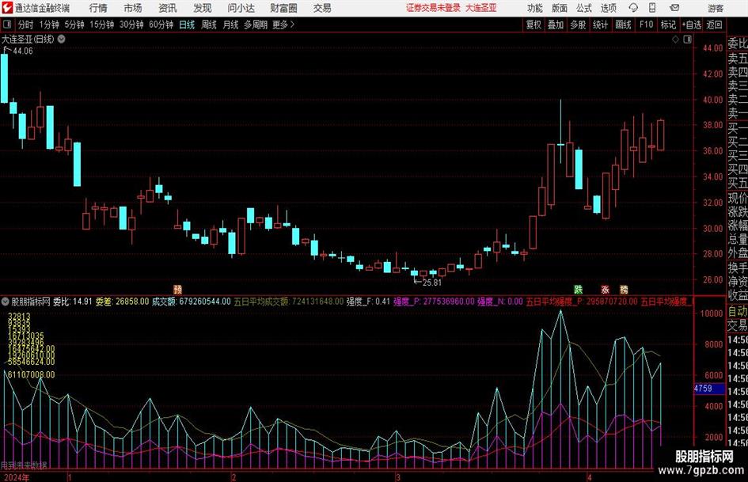748x482 pixels.
Task: Click the red 大连圣亚 title text
Action: (481, 8)
